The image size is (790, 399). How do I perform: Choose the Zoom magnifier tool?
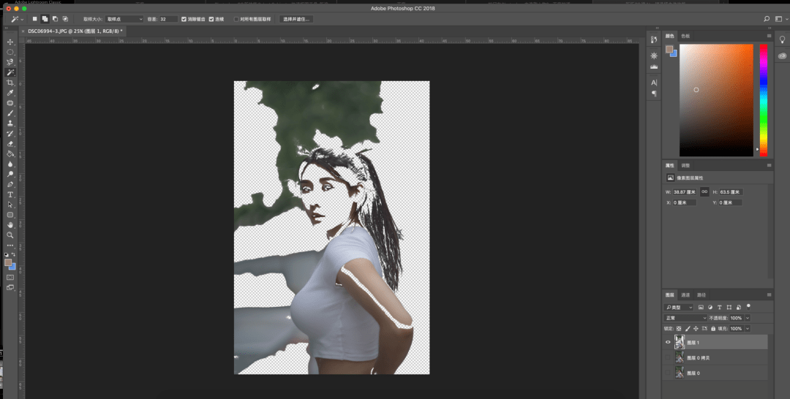coord(10,235)
